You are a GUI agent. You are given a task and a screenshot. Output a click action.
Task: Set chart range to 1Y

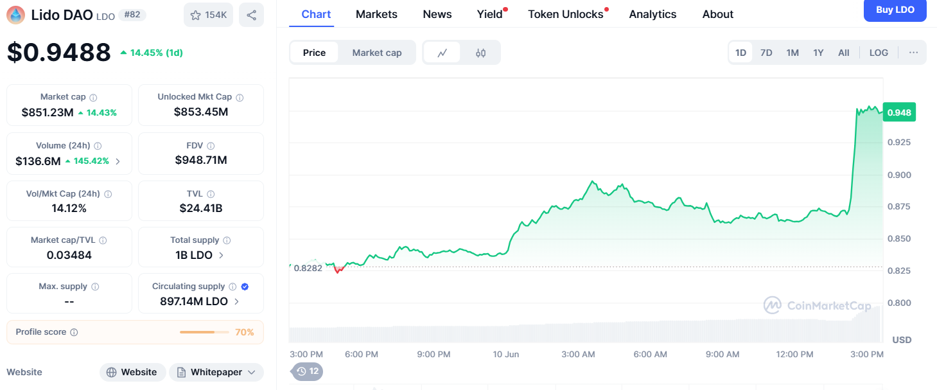coord(818,53)
